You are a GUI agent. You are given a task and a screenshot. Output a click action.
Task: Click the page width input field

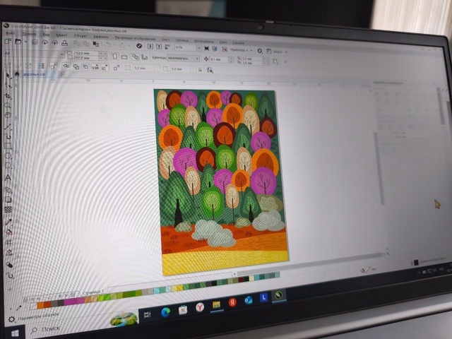point(83,53)
